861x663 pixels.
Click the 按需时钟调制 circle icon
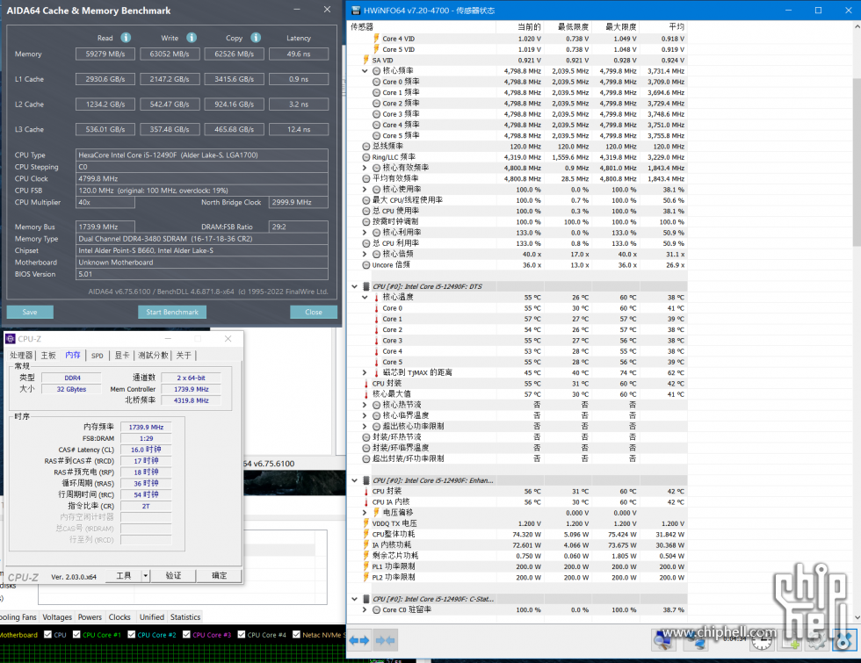tap(366, 221)
